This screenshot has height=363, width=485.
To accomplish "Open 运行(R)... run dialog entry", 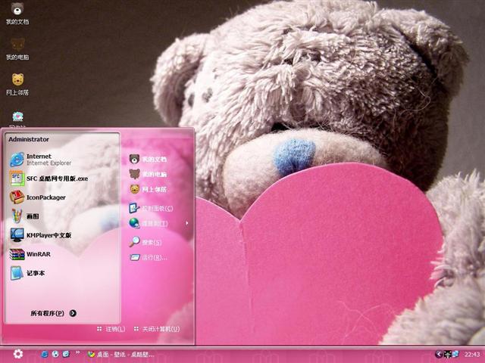I will coord(149,257).
